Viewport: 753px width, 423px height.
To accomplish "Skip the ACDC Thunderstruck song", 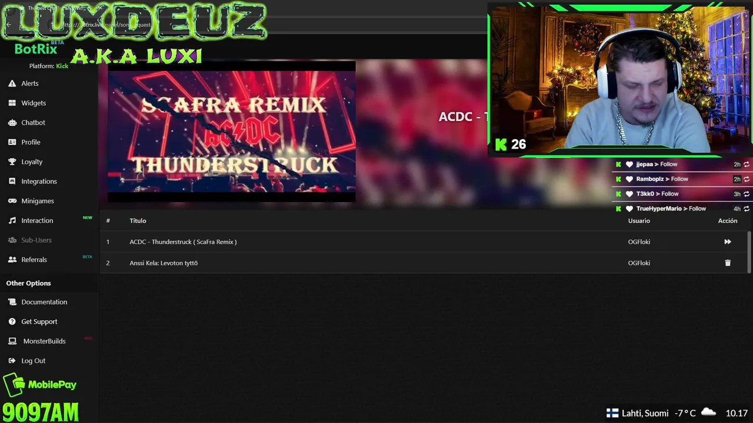I will pyautogui.click(x=728, y=241).
